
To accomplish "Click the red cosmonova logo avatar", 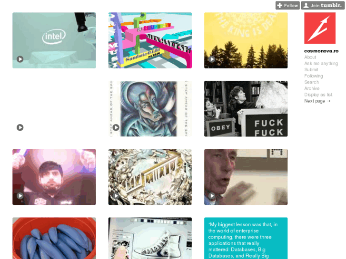I will point(320,28).
